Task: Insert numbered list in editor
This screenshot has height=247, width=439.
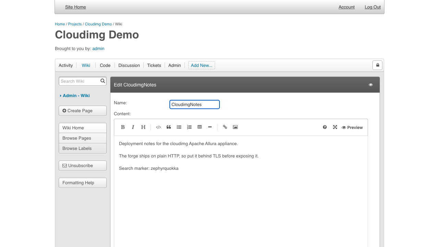Action: pyautogui.click(x=189, y=127)
